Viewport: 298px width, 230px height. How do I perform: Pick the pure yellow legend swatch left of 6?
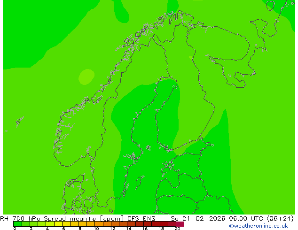tap(58, 224)
